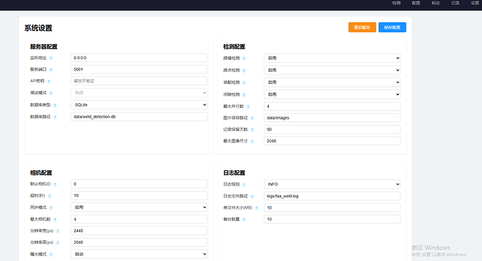Click the orange 重启服务 button
This screenshot has width=482, height=261.
click(362, 27)
